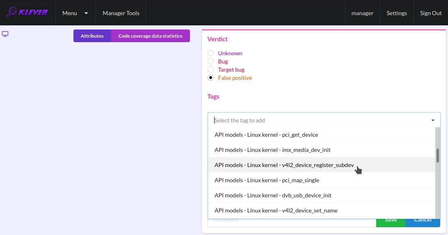Sign Out of the account
The width and height of the screenshot is (448, 235).
431,13
